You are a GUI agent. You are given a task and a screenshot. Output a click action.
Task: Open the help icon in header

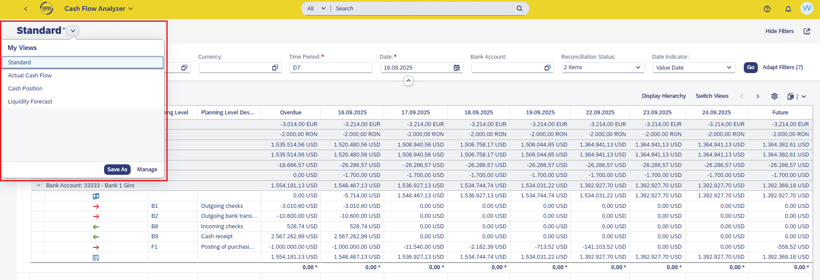[767, 9]
